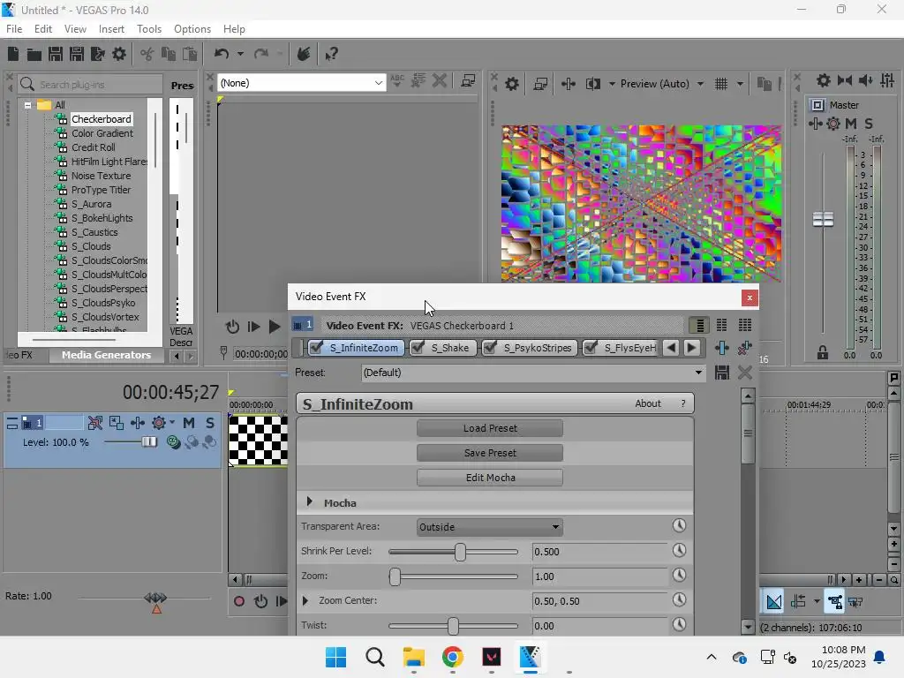This screenshot has width=904, height=678.
Task: Open File Explorer from the taskbar
Action: click(x=413, y=657)
